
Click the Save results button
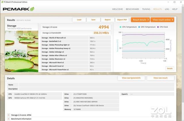[93, 20]
